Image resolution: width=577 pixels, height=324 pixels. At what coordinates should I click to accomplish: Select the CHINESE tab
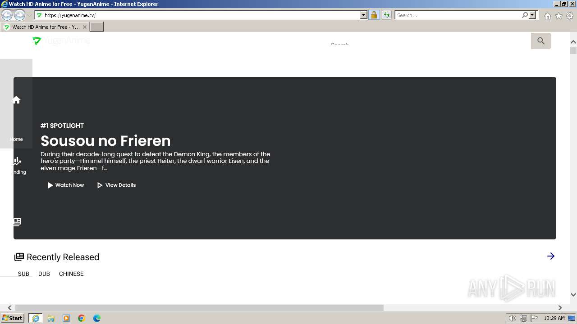71,274
